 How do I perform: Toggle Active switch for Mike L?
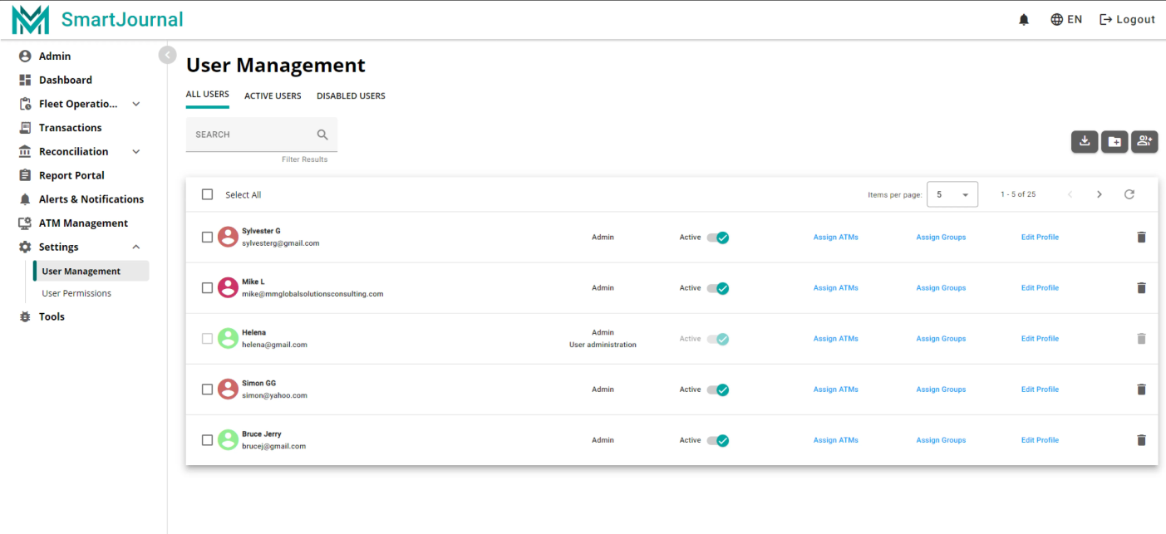[x=718, y=288]
